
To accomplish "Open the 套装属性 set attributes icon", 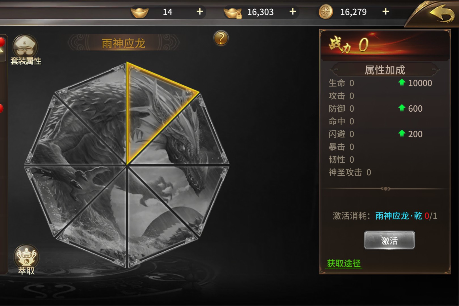I will pos(25,50).
